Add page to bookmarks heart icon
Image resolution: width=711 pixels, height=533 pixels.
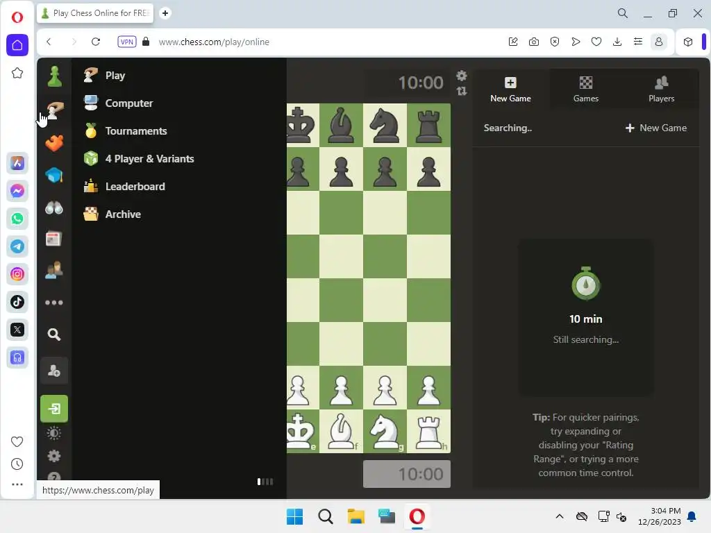pyautogui.click(x=596, y=42)
